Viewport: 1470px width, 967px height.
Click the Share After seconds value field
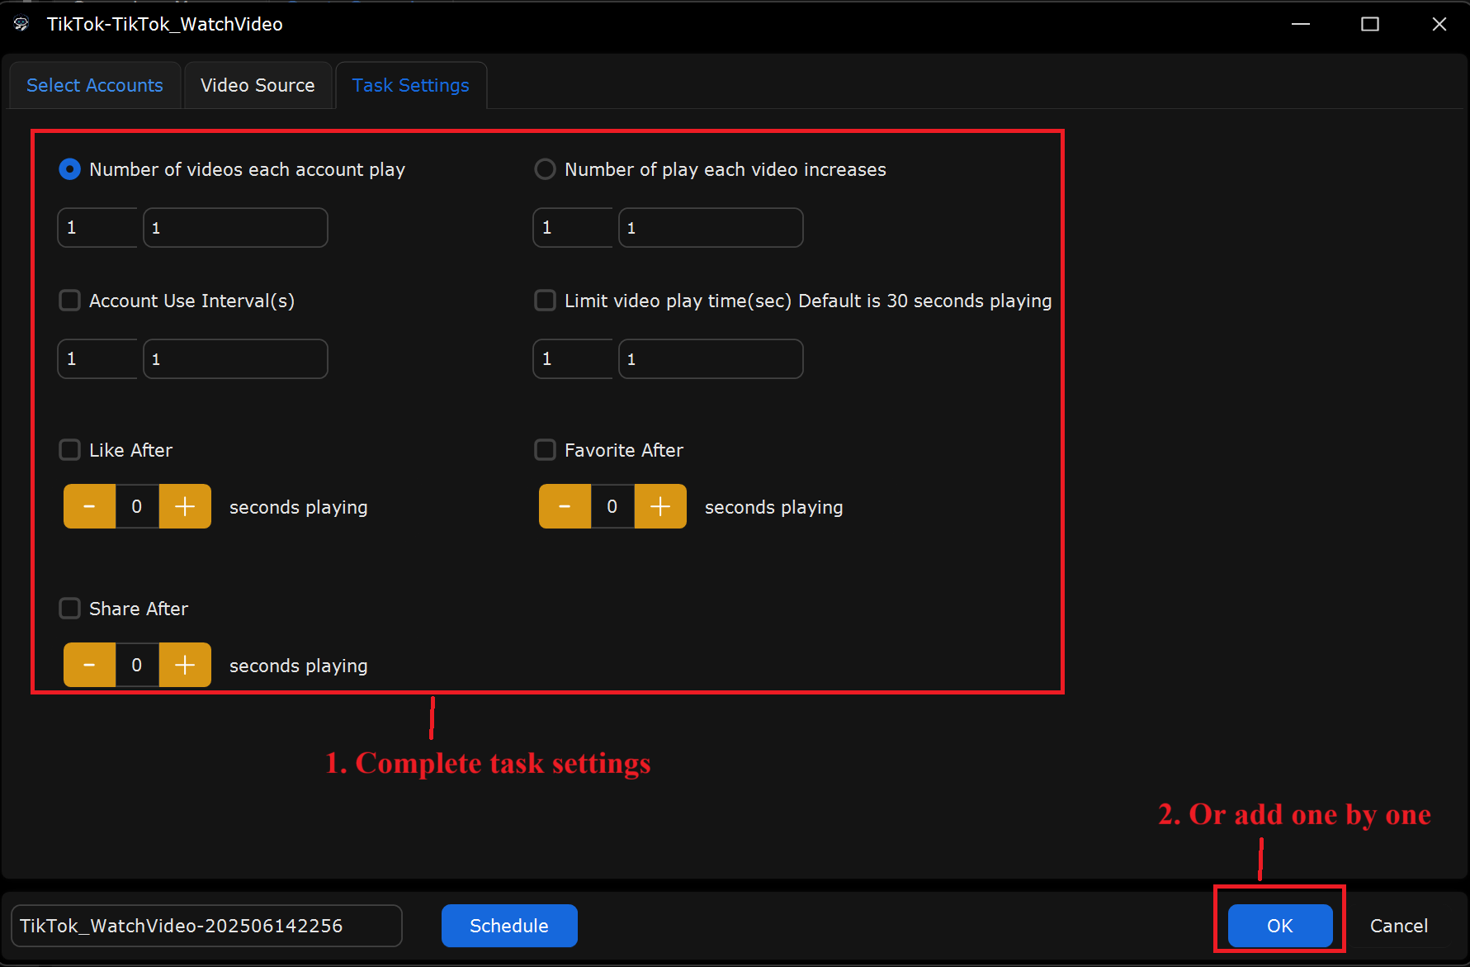click(137, 665)
